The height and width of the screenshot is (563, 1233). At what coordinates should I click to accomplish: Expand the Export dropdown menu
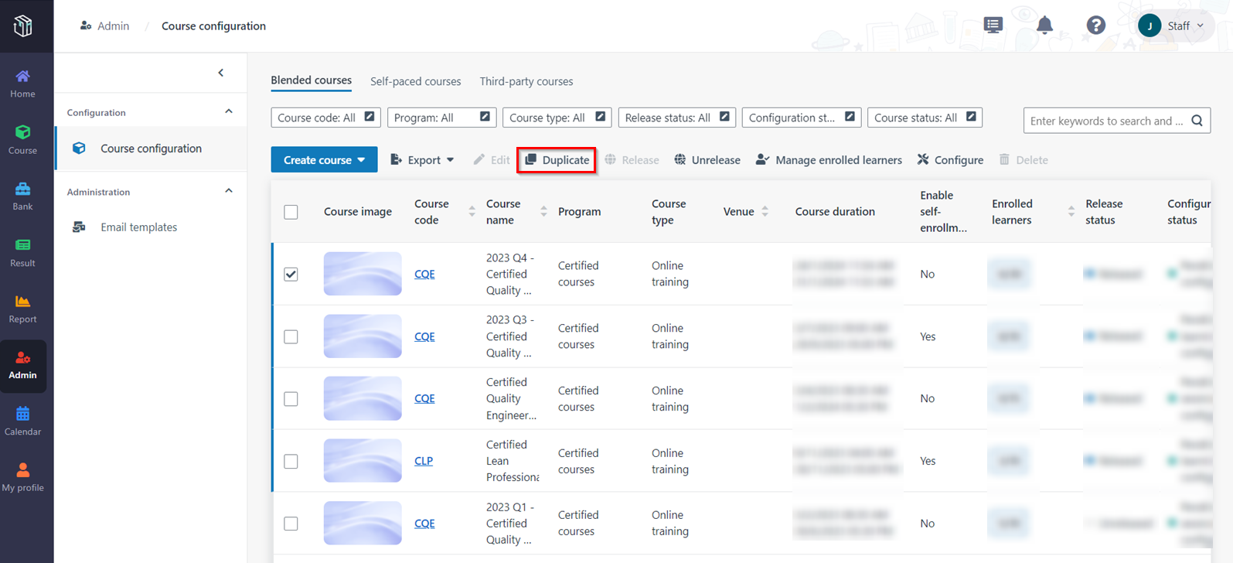click(422, 160)
